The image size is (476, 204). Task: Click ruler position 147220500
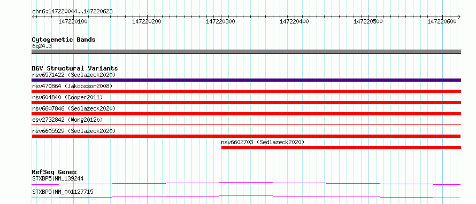point(368,22)
